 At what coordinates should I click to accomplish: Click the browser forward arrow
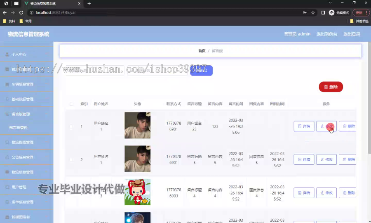pos(13,12)
